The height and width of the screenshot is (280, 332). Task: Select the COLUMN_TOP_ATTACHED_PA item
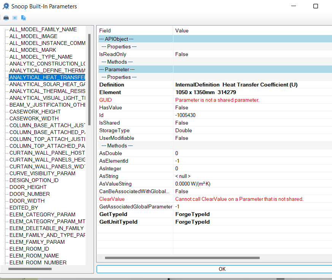47,146
